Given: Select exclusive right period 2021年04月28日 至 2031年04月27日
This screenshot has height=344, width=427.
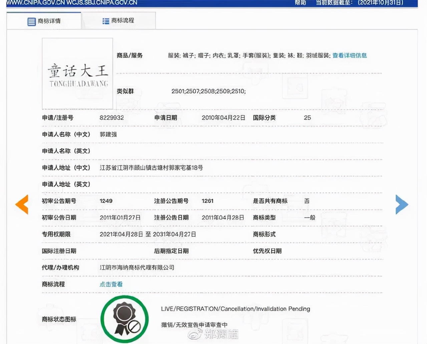Looking at the screenshot, I should point(148,234).
